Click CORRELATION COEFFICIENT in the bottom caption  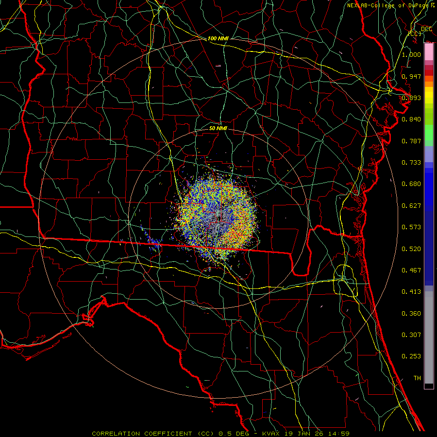142,434
